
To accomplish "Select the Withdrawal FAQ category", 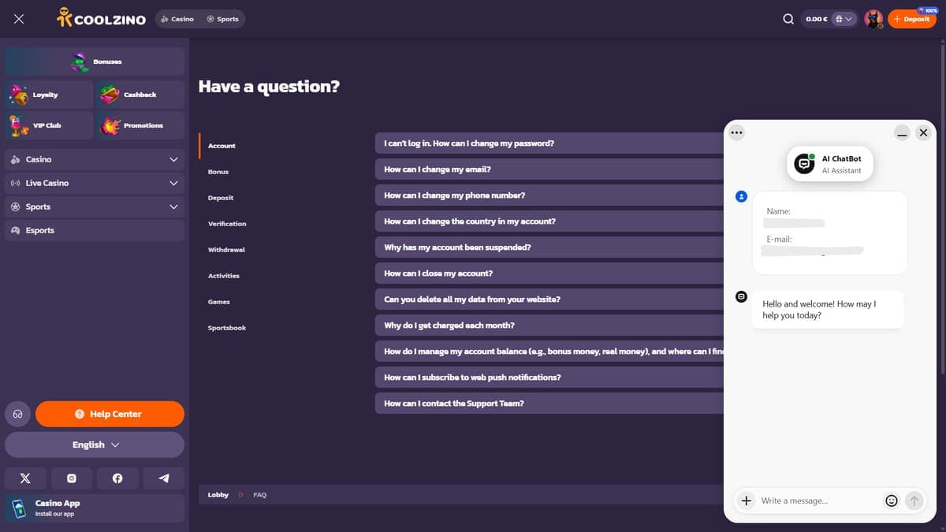I will pyautogui.click(x=226, y=250).
